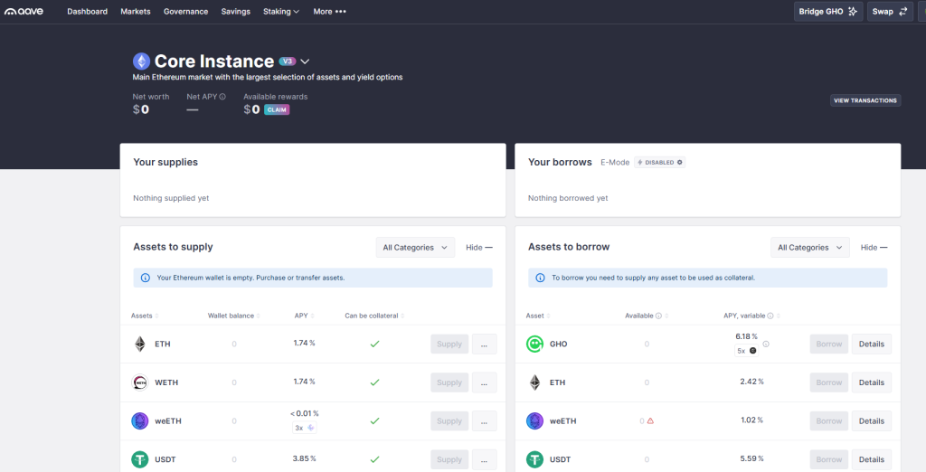Viewport: 926px width, 472px height.
Task: Click the GHO token icon in borrow list
Action: pyautogui.click(x=534, y=344)
